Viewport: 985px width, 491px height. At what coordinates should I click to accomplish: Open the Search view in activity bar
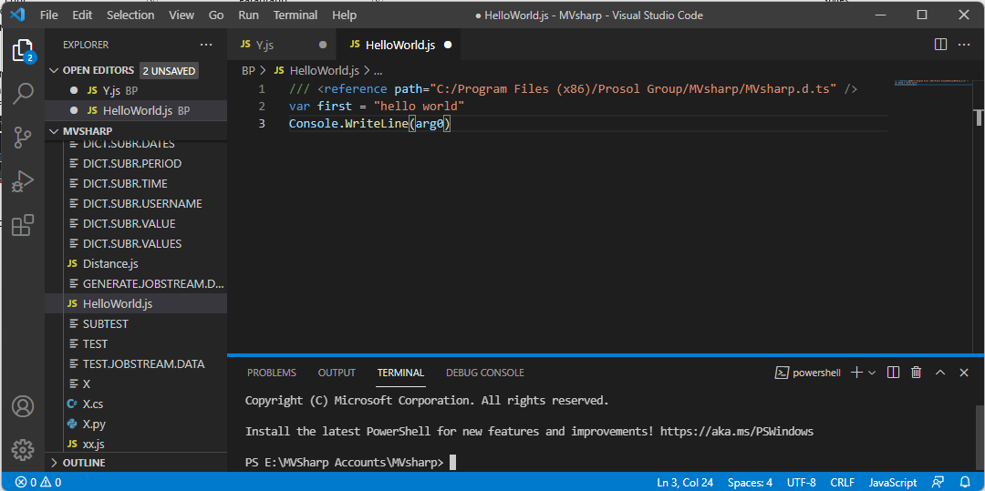(x=23, y=93)
